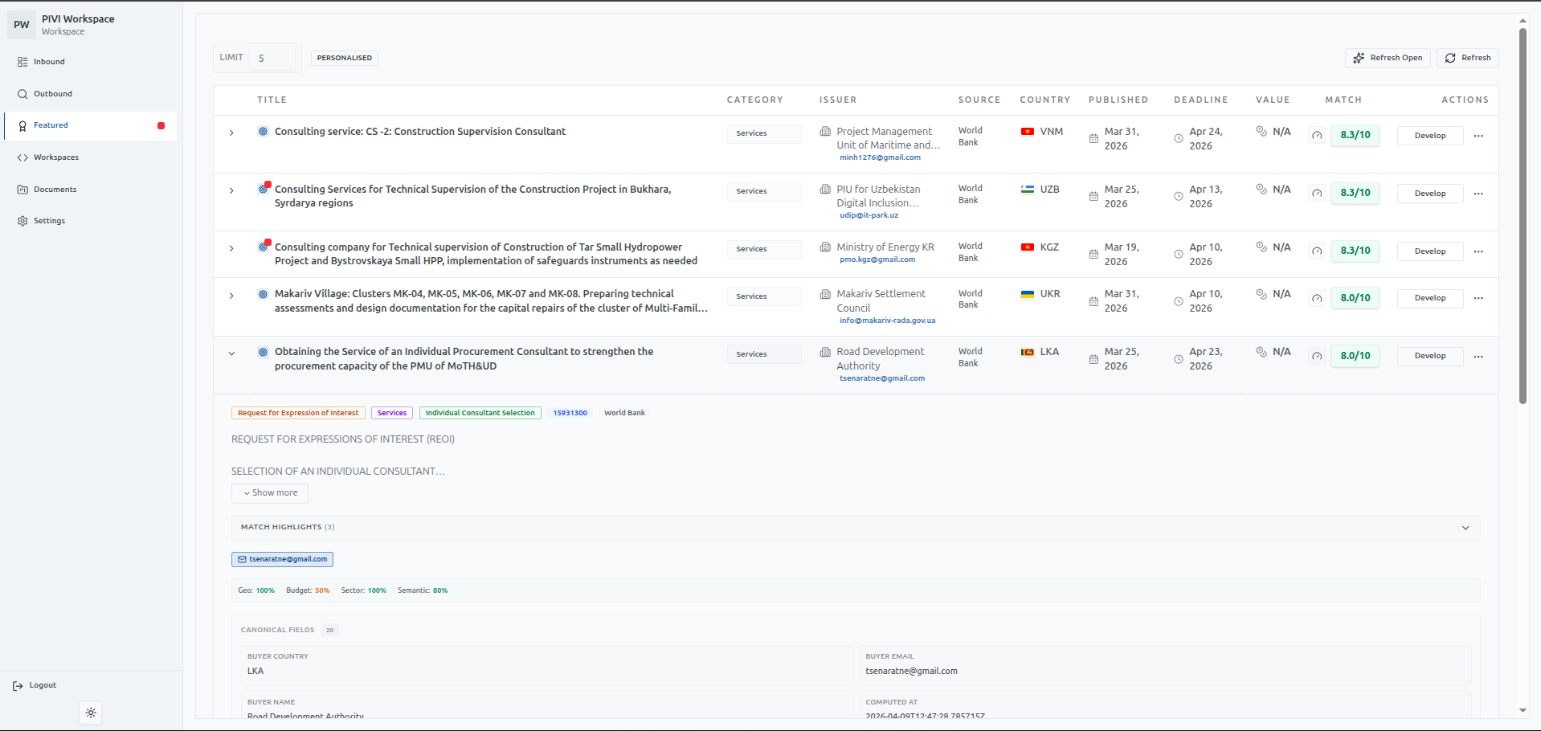Open more actions for Makariv Village row
The image size is (1541, 731).
click(x=1478, y=298)
